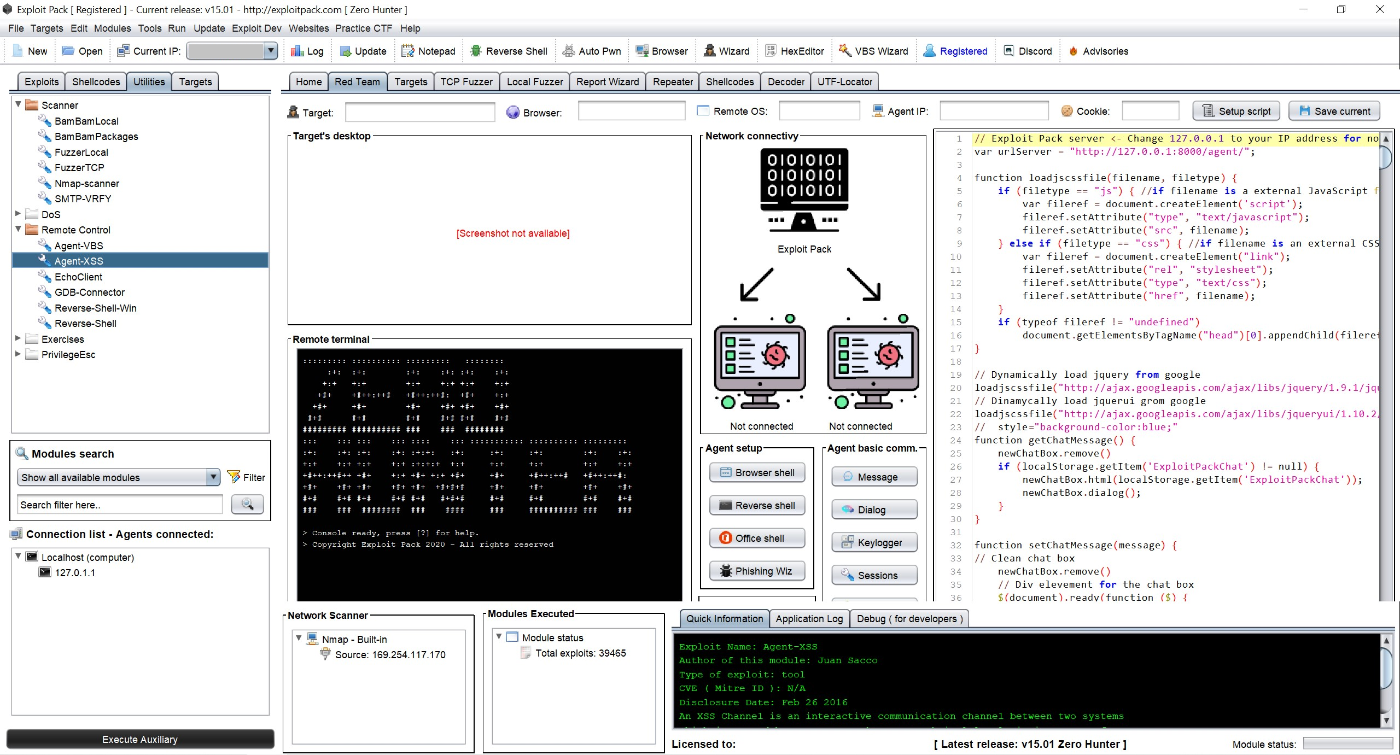Open the Application Log tab
This screenshot has width=1400, height=755.
coord(809,618)
